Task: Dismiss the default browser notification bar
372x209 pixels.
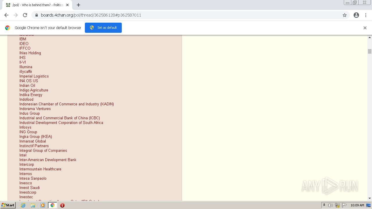Action: [365, 28]
